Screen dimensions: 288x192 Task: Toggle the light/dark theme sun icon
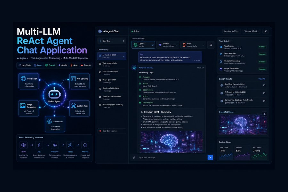point(266,31)
